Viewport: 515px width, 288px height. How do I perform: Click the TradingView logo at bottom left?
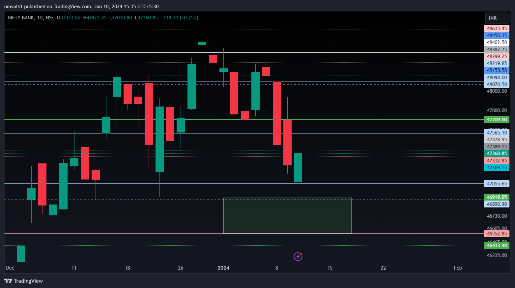(x=23, y=281)
